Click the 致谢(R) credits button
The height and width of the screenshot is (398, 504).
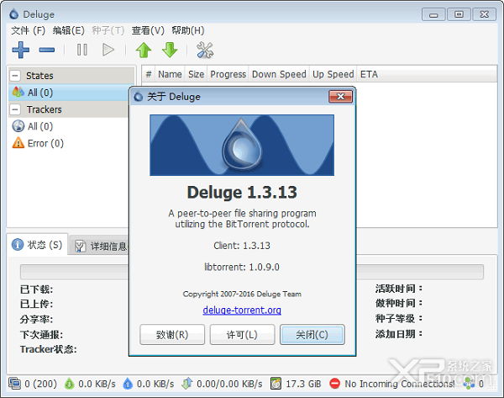pos(172,335)
